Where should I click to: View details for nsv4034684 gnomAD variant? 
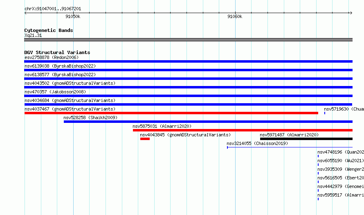click(x=70, y=100)
